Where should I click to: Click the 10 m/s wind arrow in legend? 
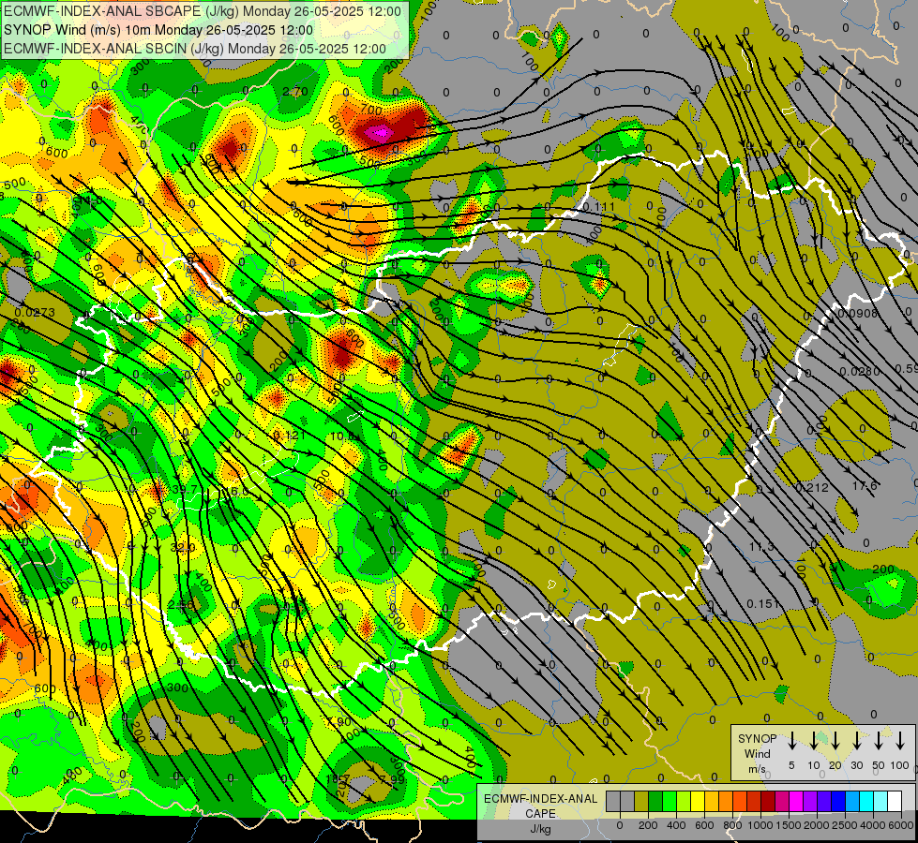tap(813, 740)
